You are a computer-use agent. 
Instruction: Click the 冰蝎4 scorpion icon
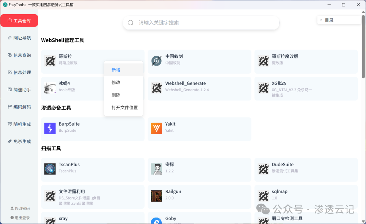click(x=50, y=88)
